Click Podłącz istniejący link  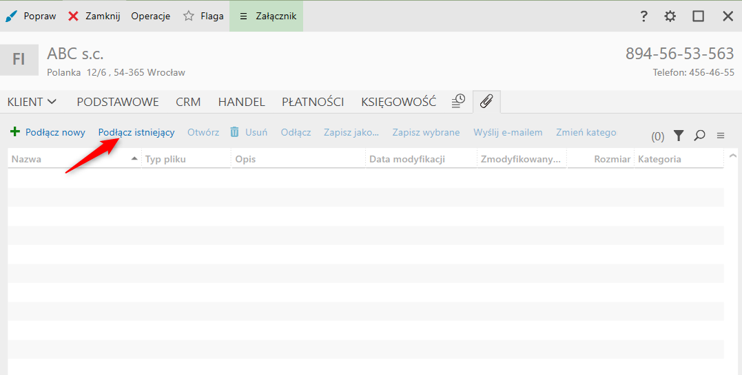click(x=136, y=132)
